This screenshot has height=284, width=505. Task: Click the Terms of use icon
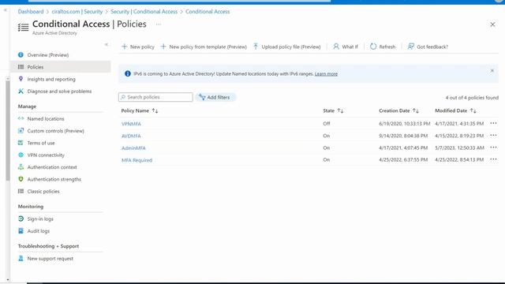coord(21,143)
